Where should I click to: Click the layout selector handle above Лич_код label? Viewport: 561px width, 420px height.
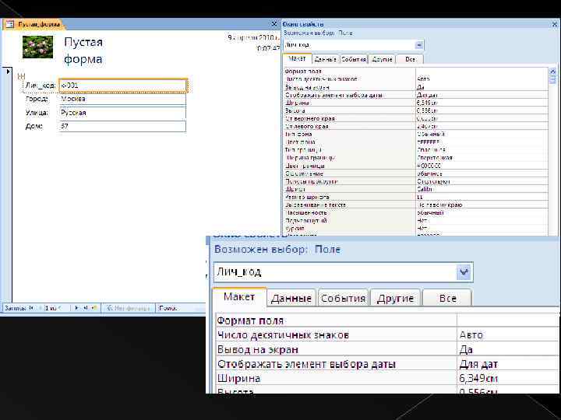(x=21, y=76)
